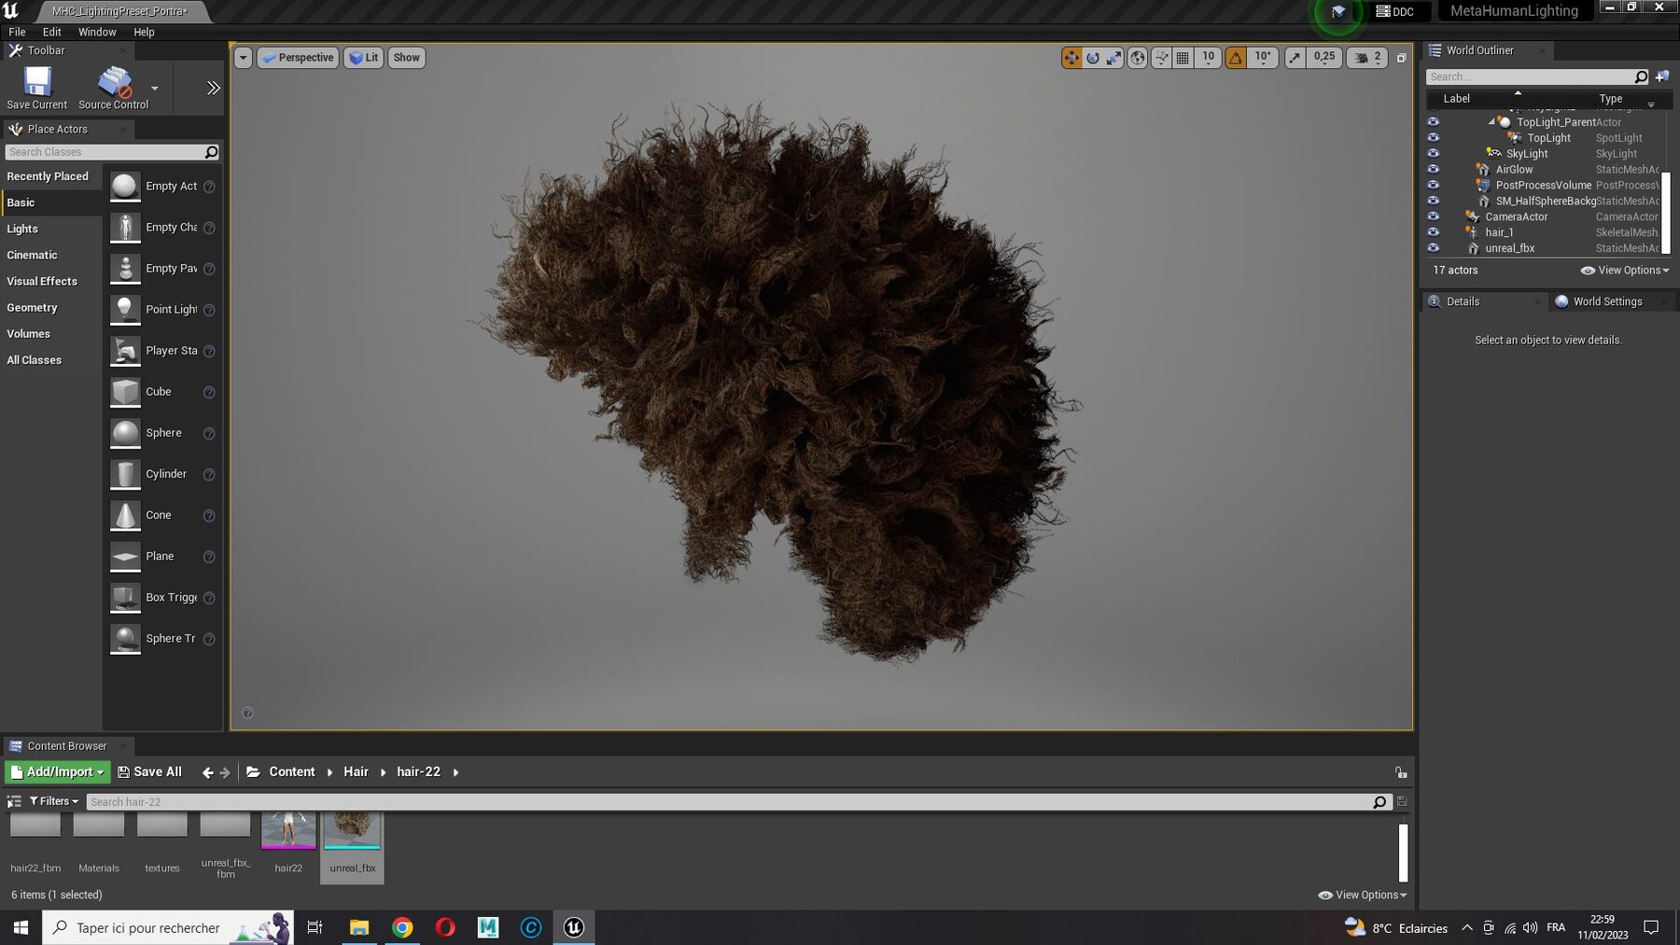Expand path arrow after hair-22
Screen dimensions: 1680x945
455,772
